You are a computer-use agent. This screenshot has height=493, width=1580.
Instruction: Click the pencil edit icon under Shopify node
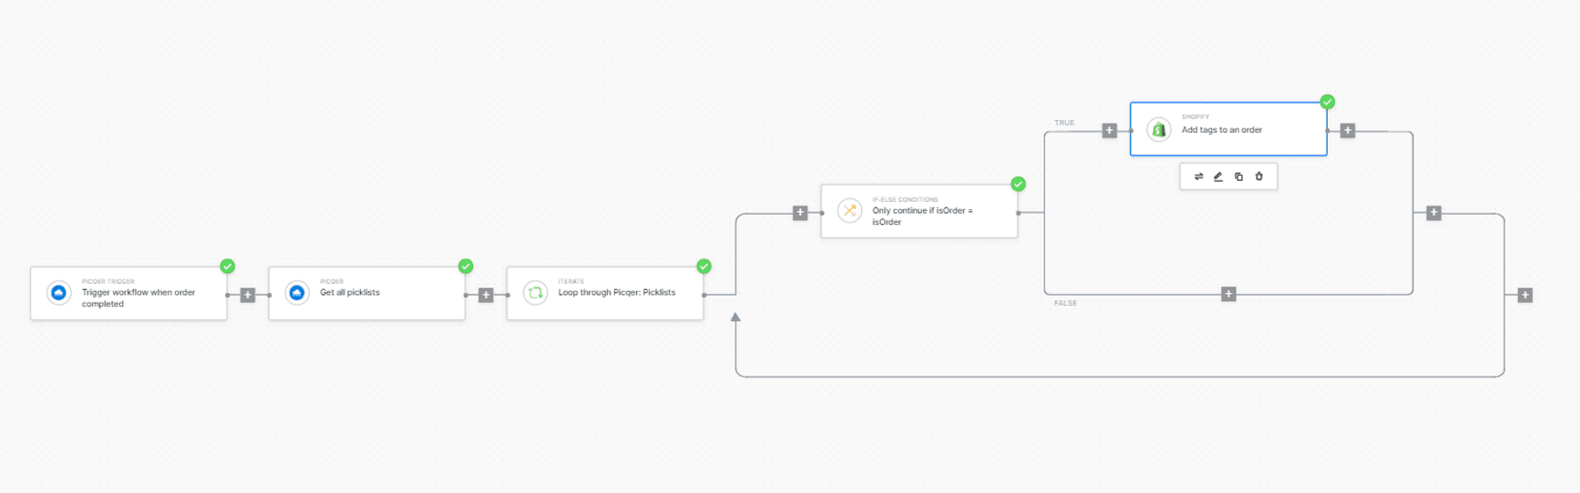point(1218,176)
